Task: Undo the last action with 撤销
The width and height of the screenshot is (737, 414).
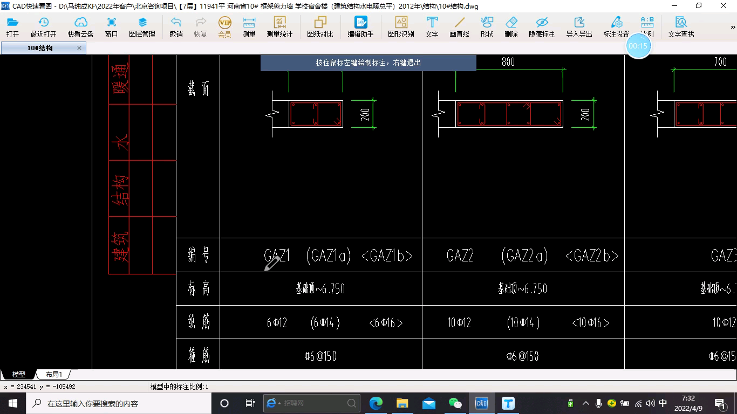Action: [175, 25]
